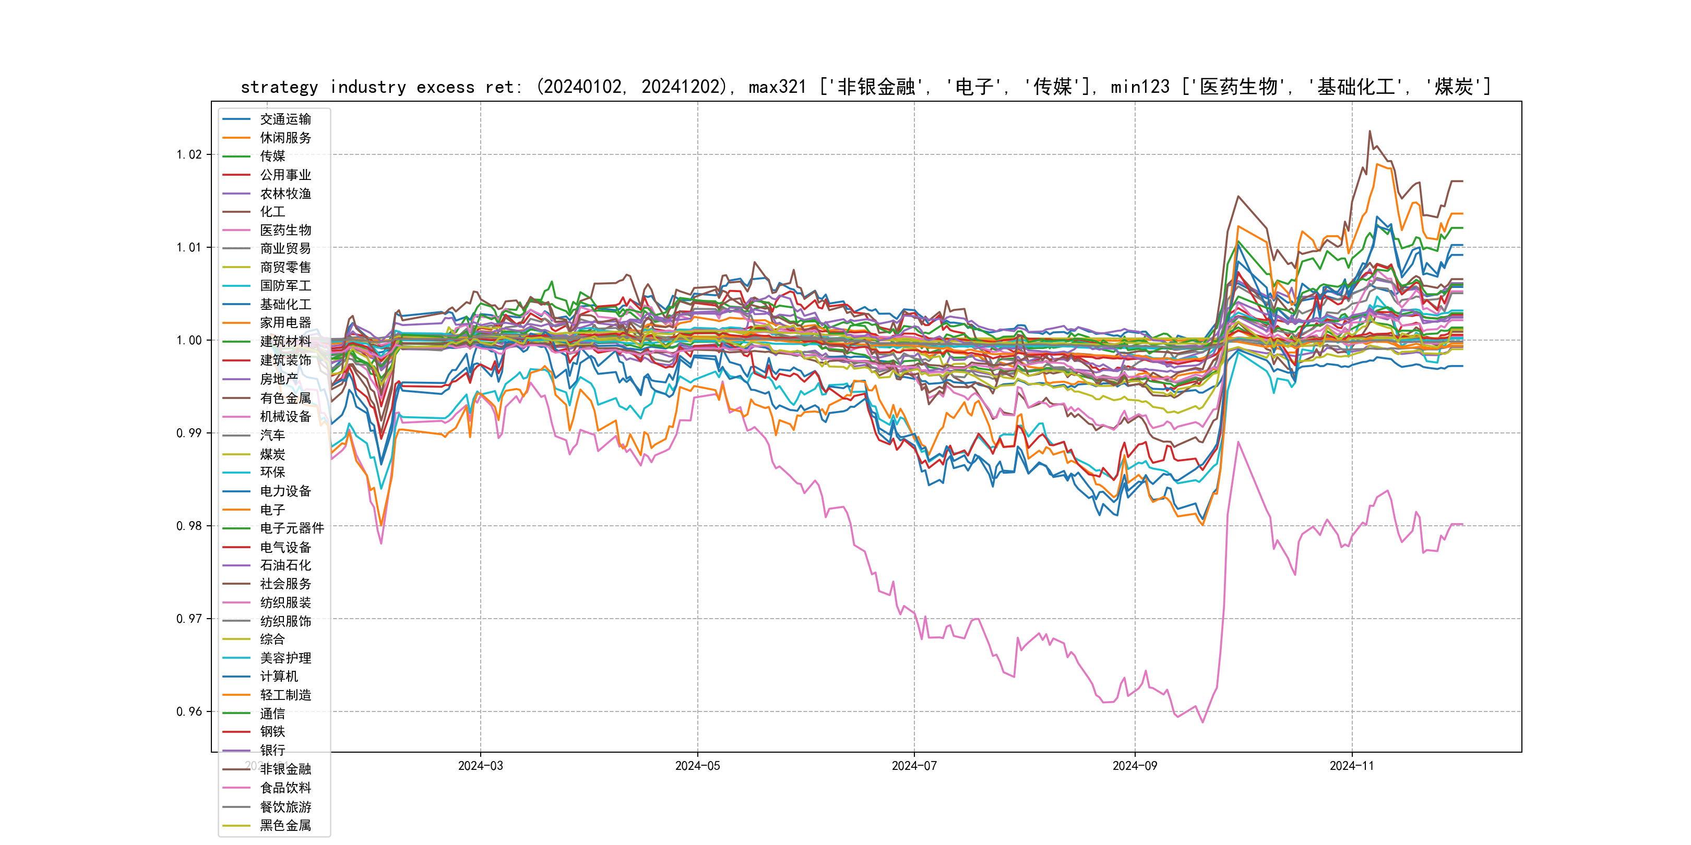Select the 国防军工 legend entry
Screen dimensions: 1691x845
285,286
